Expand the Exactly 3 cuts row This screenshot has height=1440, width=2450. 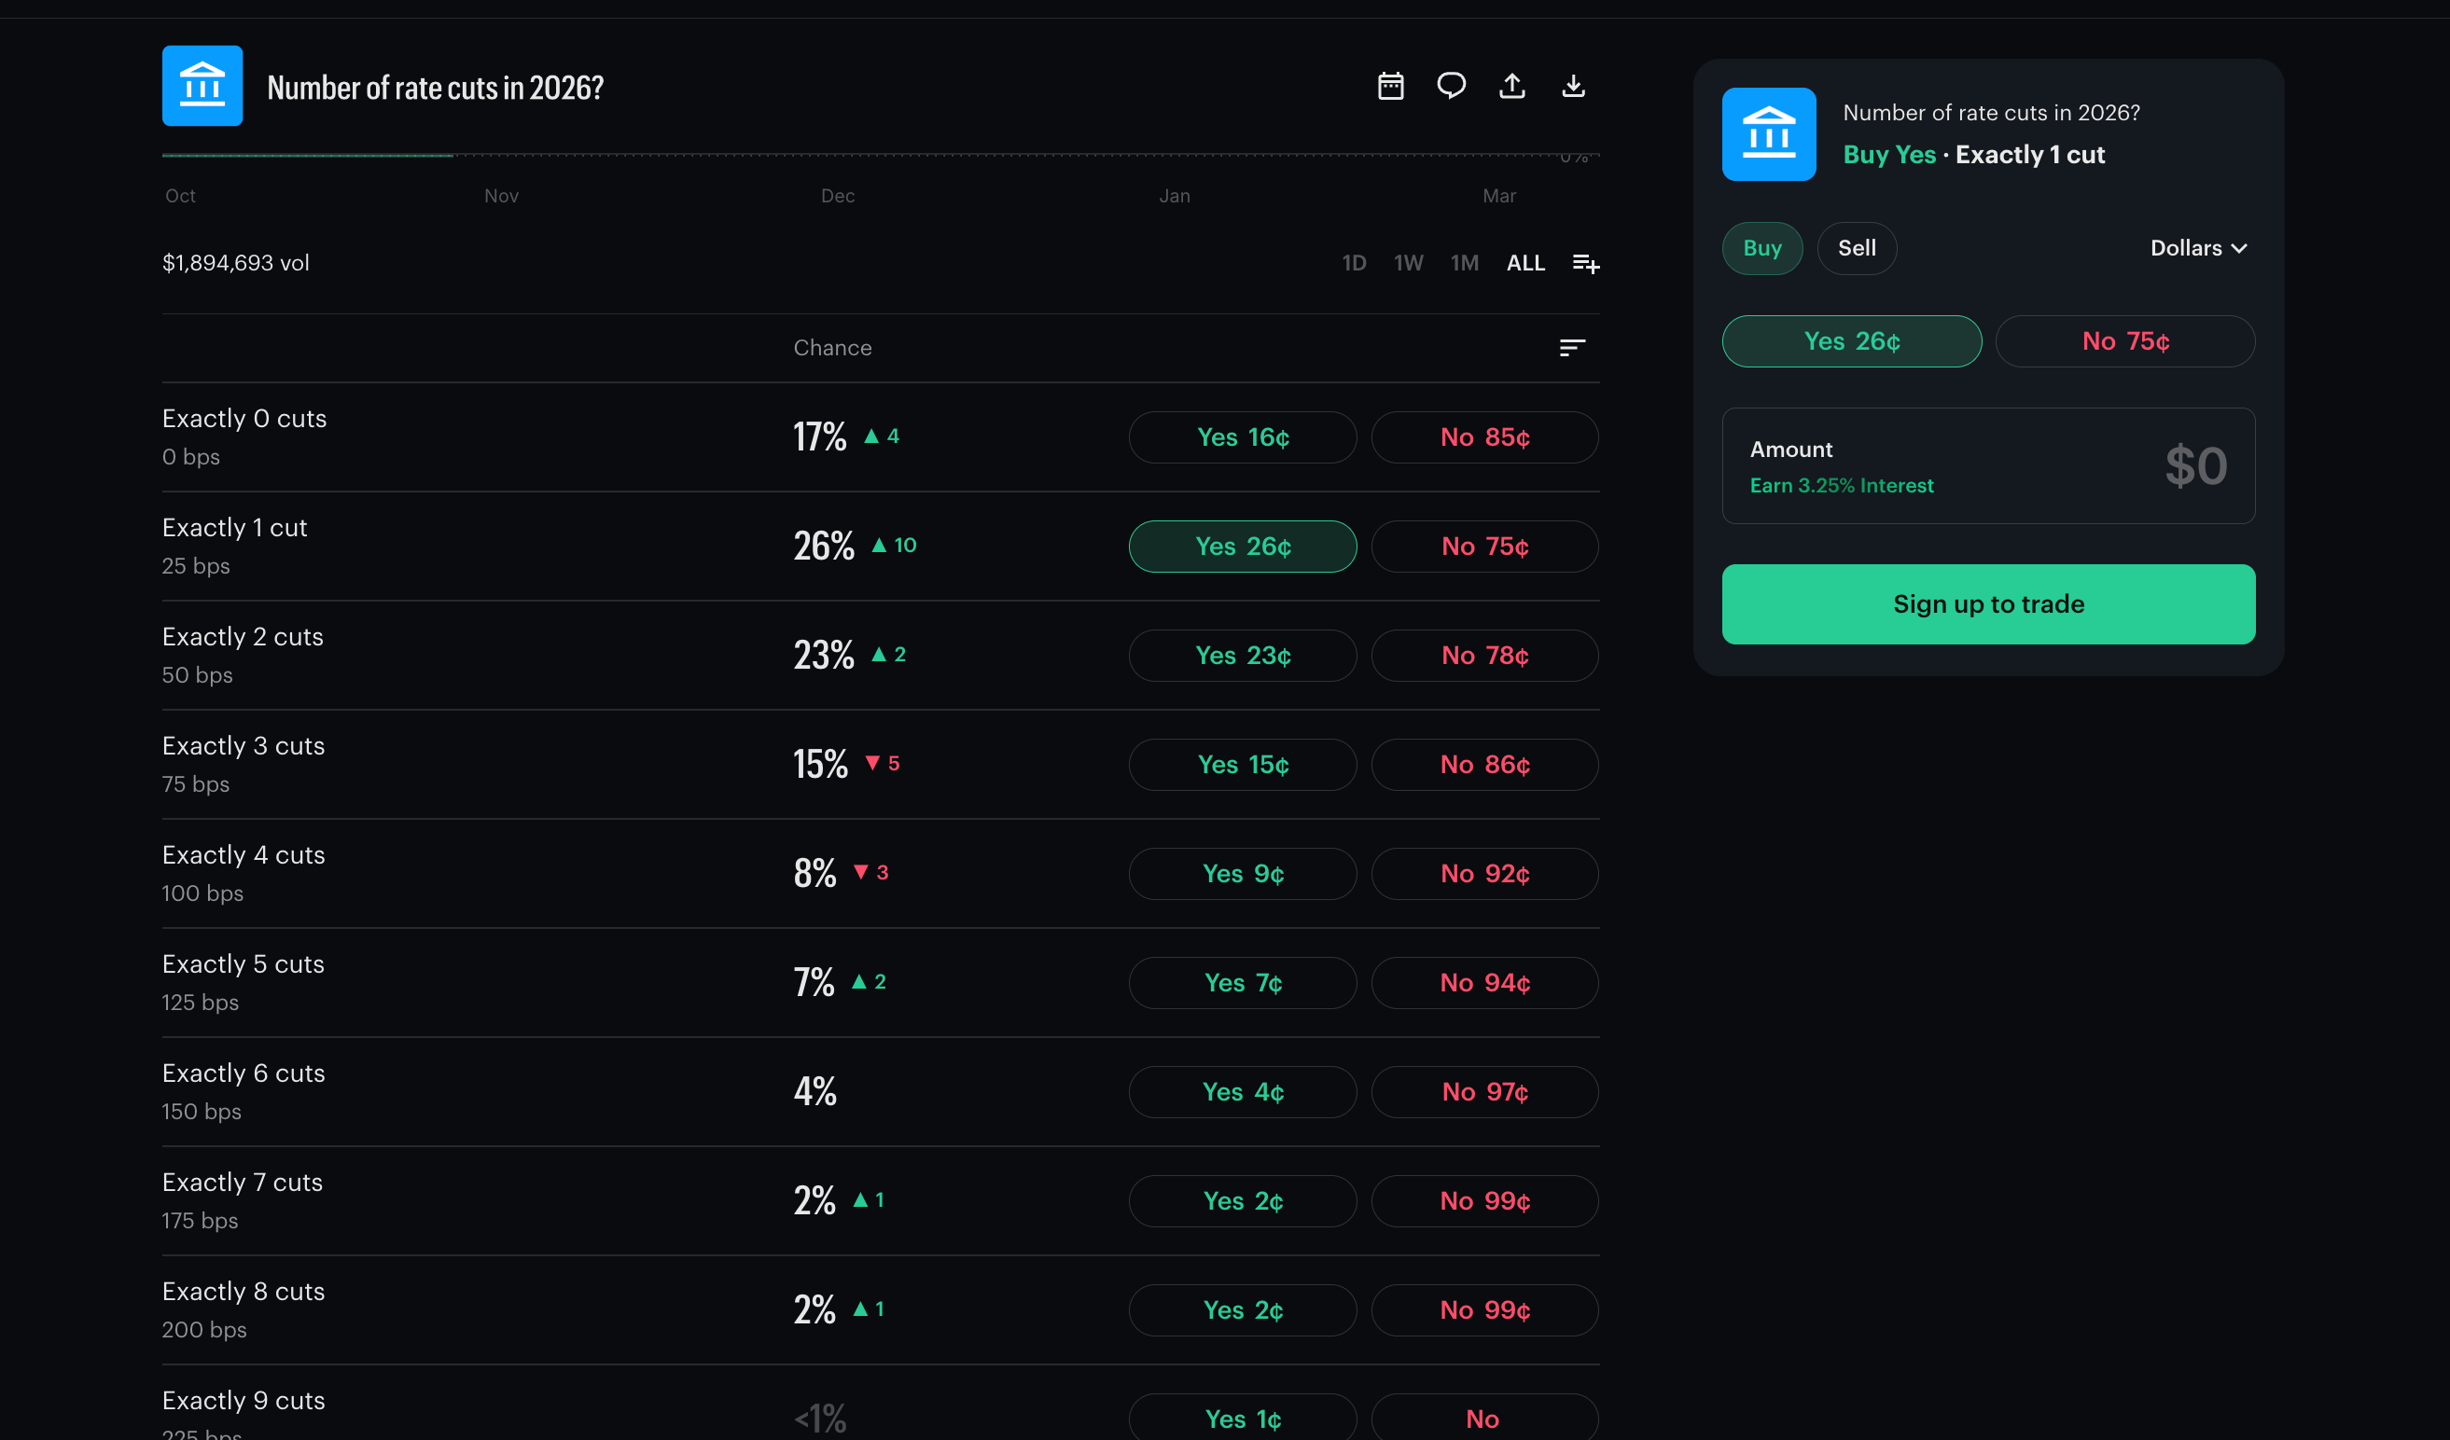click(x=244, y=746)
